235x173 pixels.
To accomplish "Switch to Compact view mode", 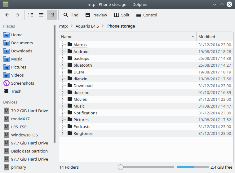I will pos(41,15).
